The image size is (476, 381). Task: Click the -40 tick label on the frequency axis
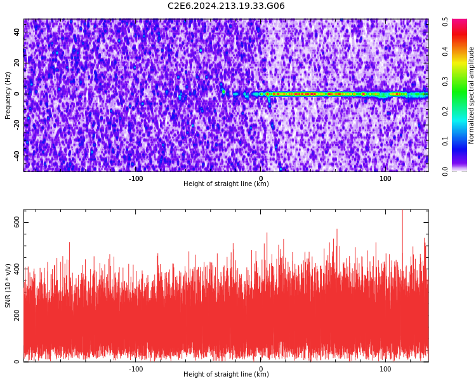coord(17,156)
